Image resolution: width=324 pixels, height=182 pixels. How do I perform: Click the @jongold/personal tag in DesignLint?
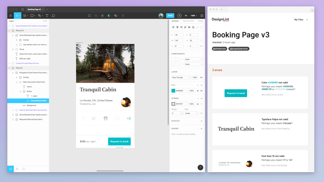pyautogui.click(x=239, y=49)
